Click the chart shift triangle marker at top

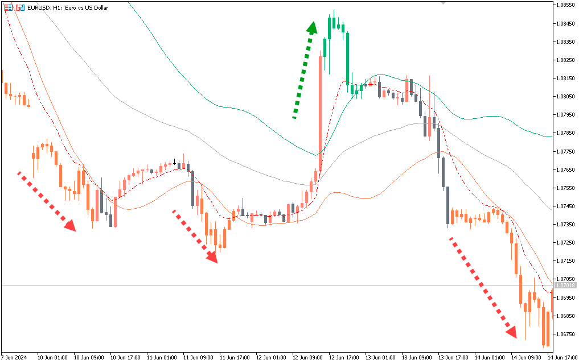pos(444,3)
